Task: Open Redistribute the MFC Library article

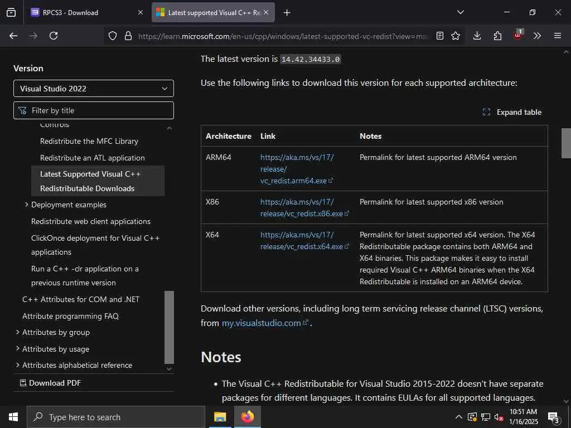Action: (x=89, y=141)
